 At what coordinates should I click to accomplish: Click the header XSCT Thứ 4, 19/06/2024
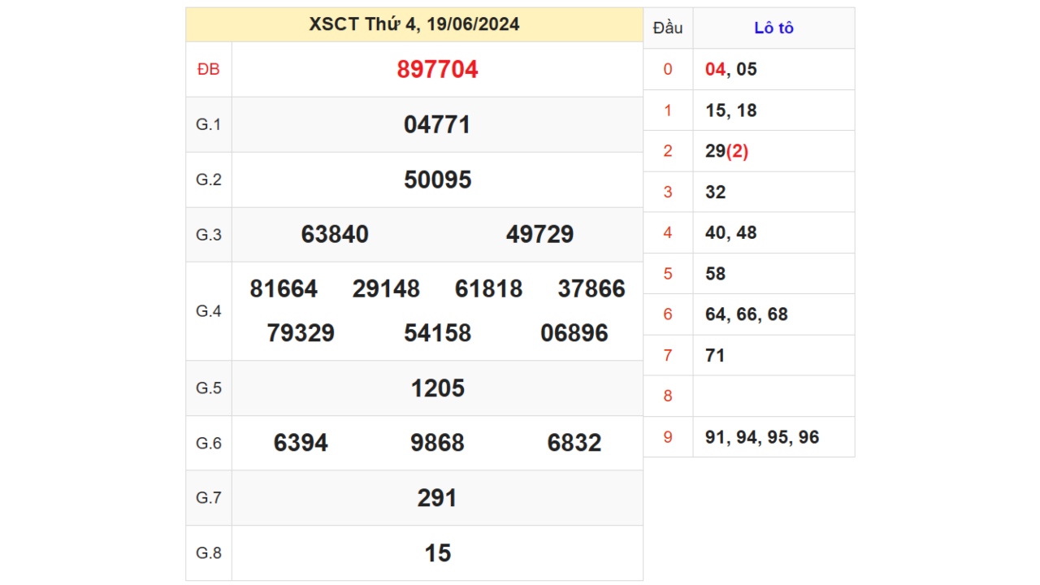(414, 24)
